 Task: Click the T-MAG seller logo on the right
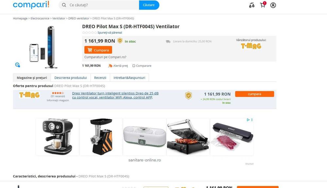(x=251, y=46)
